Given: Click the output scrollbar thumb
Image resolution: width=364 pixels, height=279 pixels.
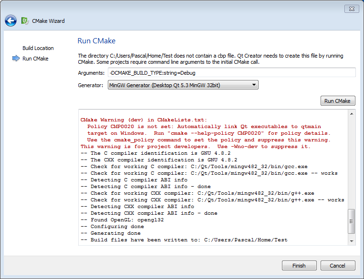Looking at the screenshot, I should coord(352,222).
